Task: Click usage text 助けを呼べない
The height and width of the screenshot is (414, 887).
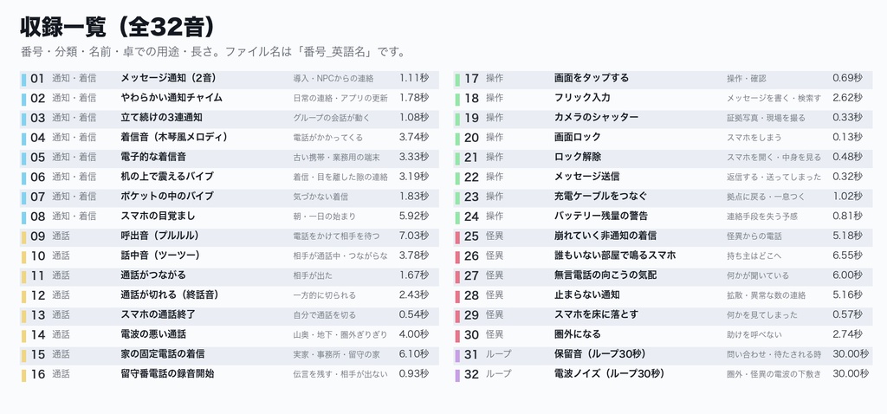Action: (754, 334)
